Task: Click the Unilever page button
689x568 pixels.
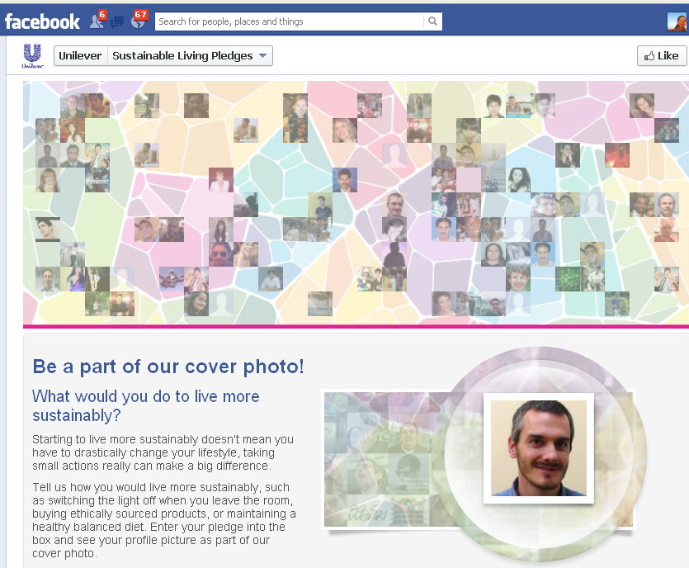Action: (x=80, y=56)
